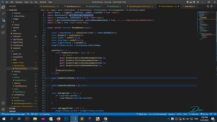The width and height of the screenshot is (217, 122).
Task: Unfold the renderFirstSlide function arrow
Action: (46, 78)
